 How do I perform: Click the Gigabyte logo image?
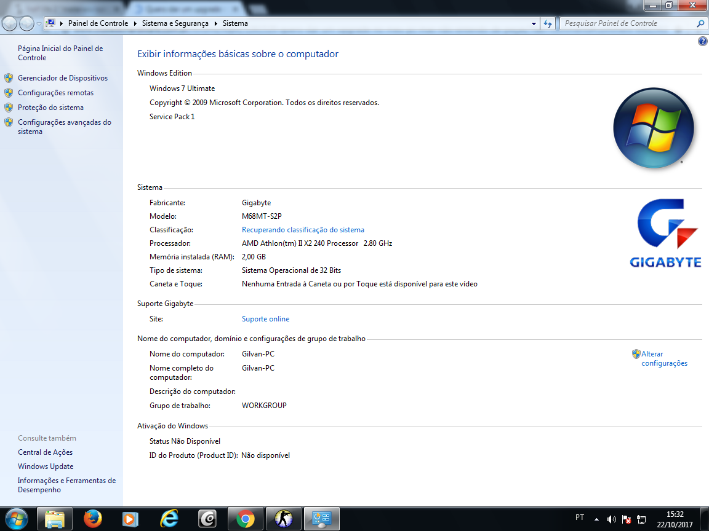665,234
